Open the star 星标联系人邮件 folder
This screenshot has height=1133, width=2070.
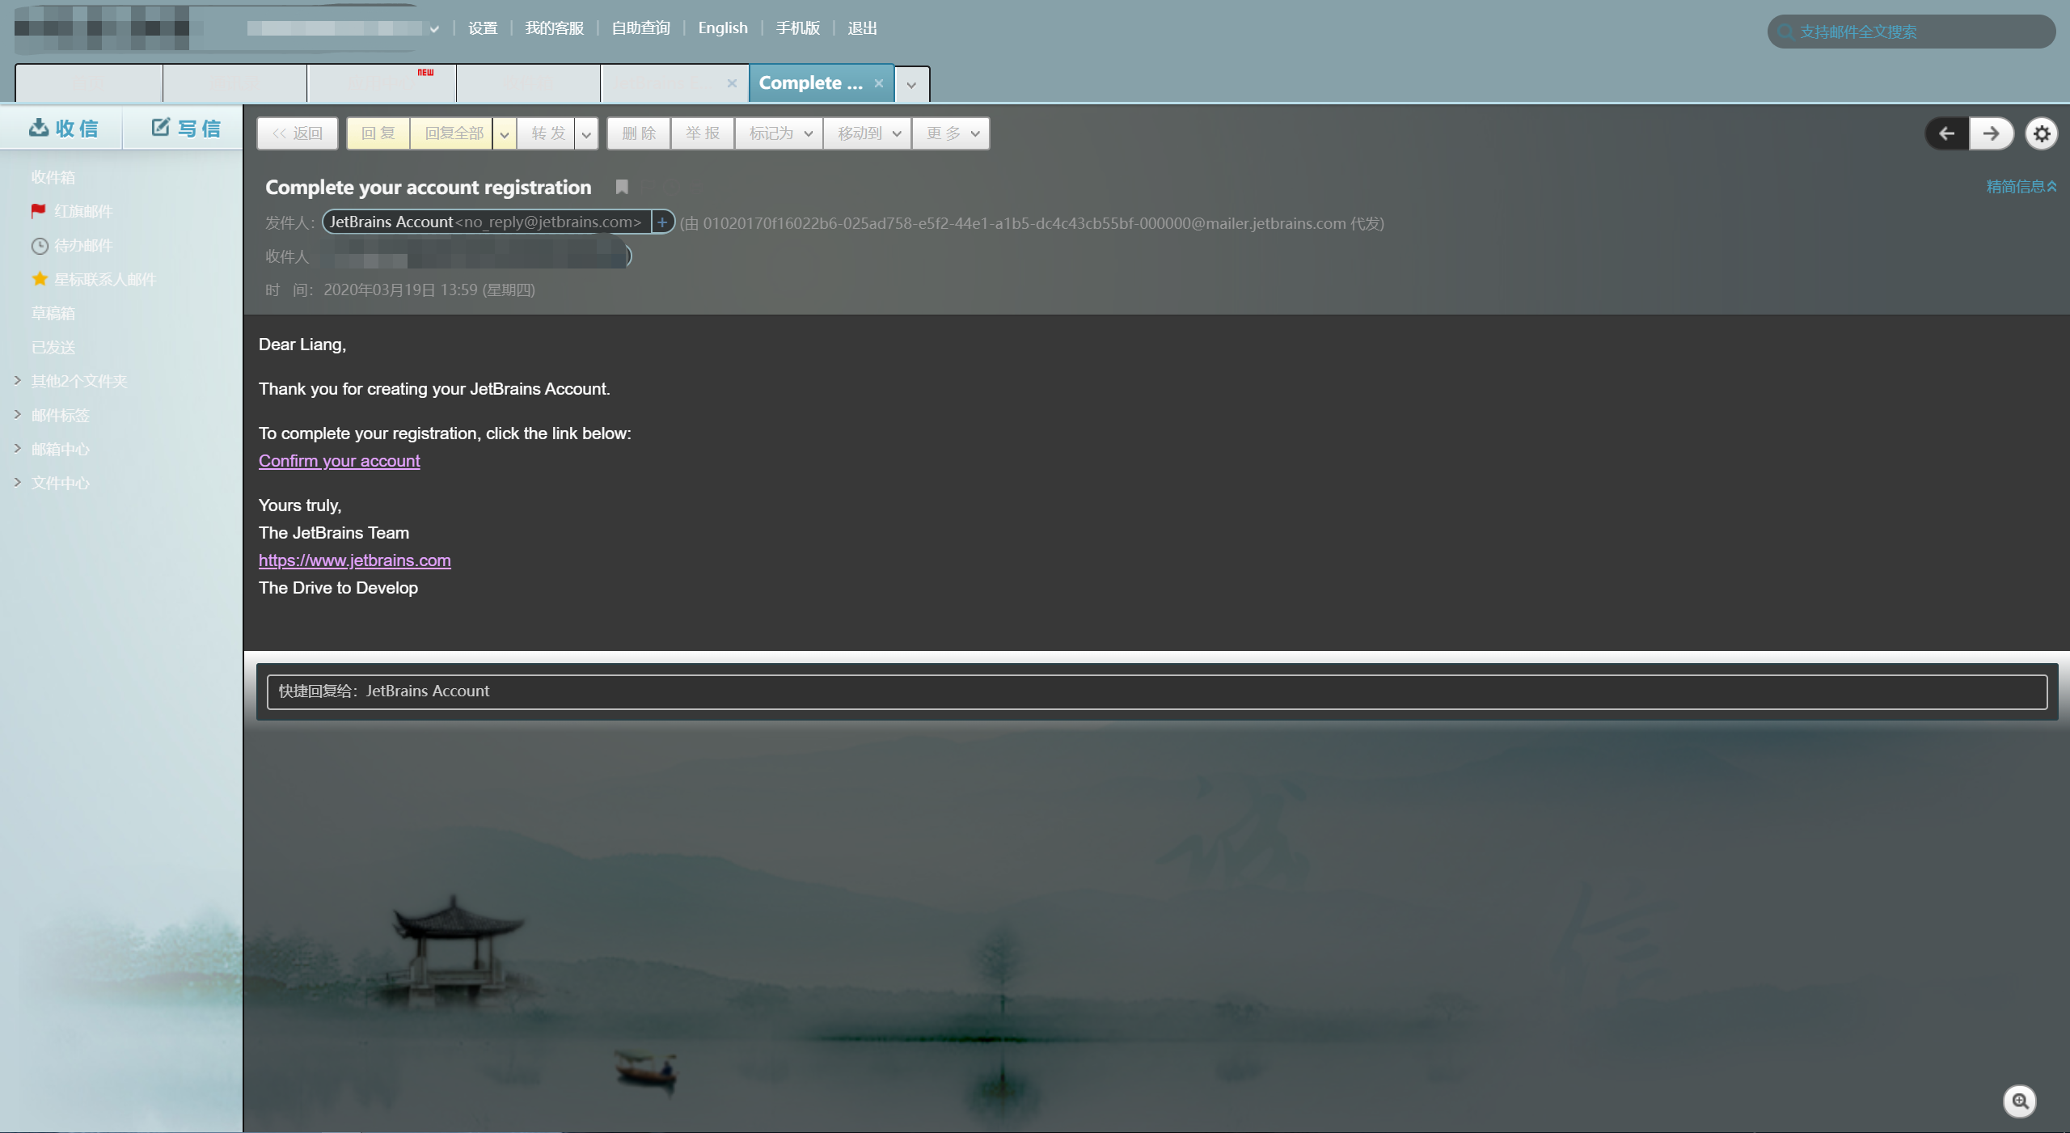93,279
